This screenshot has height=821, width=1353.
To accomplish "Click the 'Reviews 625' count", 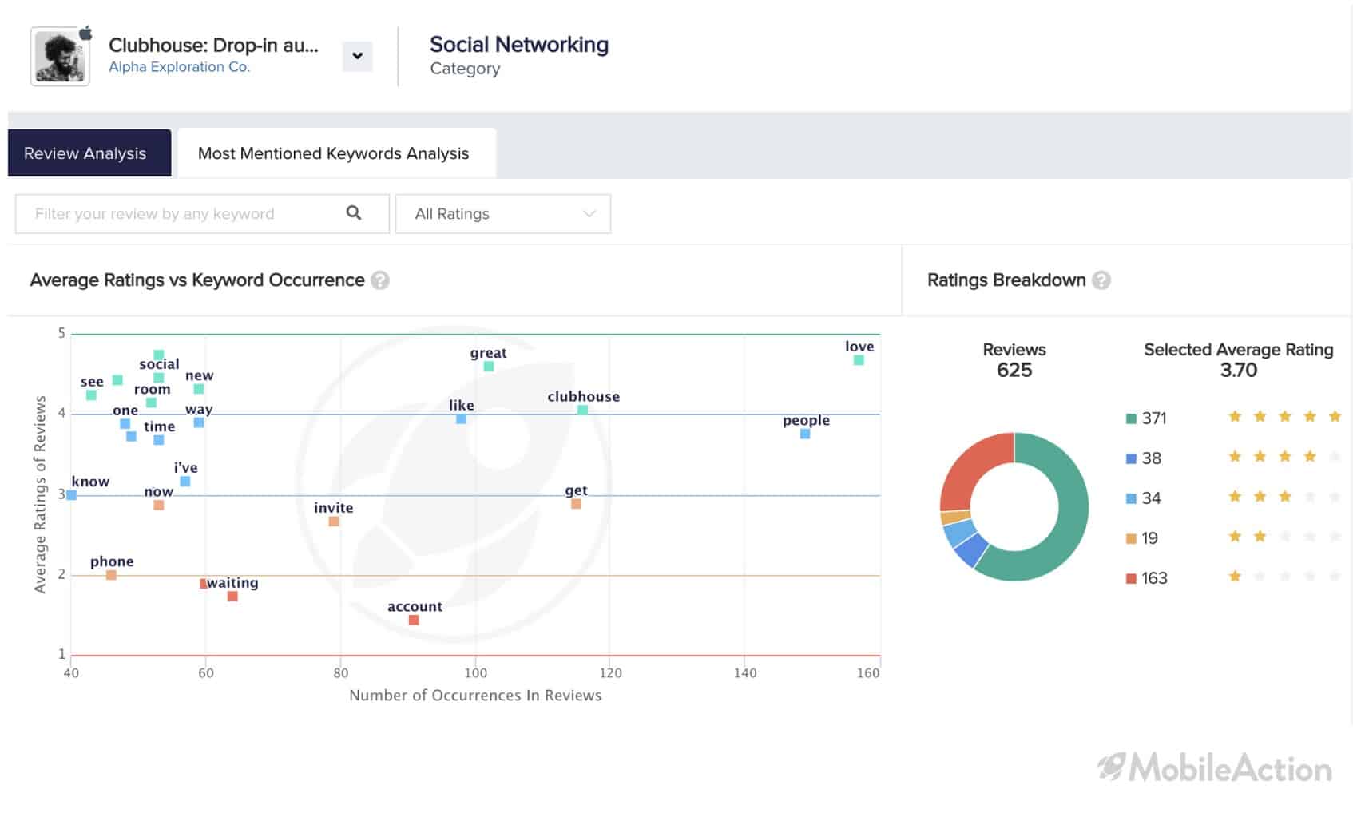I will [x=1014, y=360].
